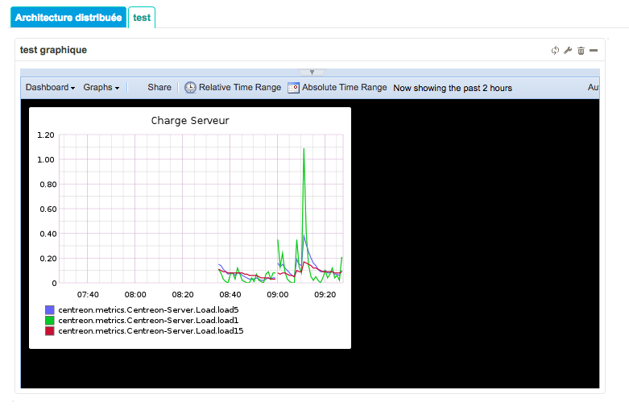Collapse the test graphique widget panel
This screenshot has width=629, height=419.
pyautogui.click(x=594, y=51)
